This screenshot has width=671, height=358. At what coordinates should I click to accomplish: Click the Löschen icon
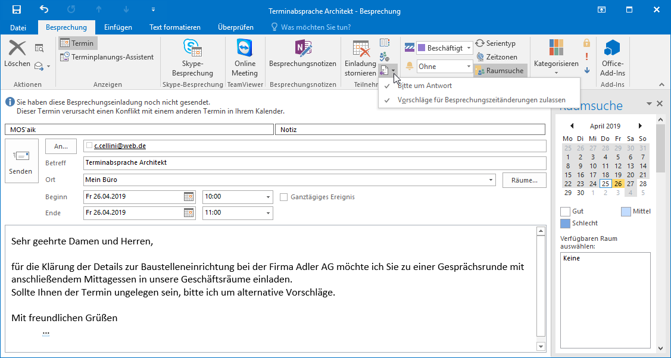(17, 48)
